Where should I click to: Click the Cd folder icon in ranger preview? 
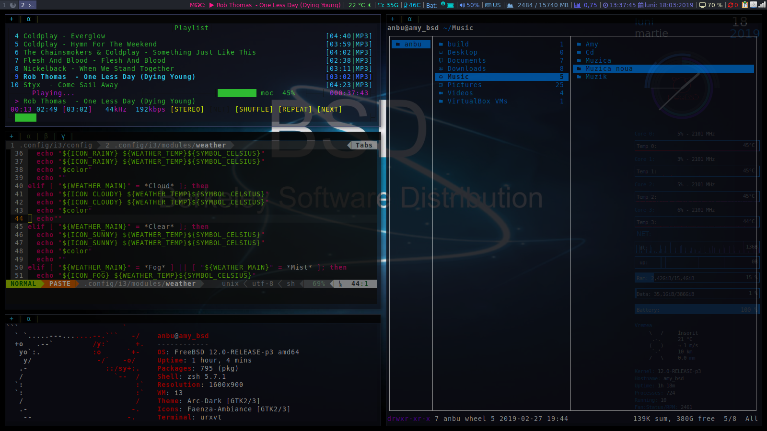tap(579, 52)
